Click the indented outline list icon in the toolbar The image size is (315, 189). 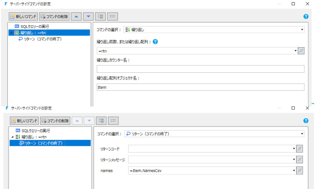pos(100,16)
